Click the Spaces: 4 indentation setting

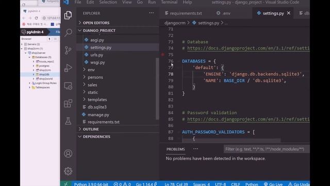click(x=201, y=184)
